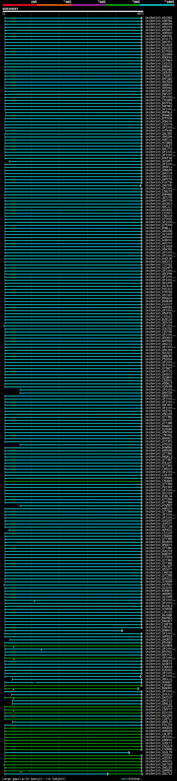
Task: Select hit UniRef100_B8PHQ8
Action: pos(159,195)
